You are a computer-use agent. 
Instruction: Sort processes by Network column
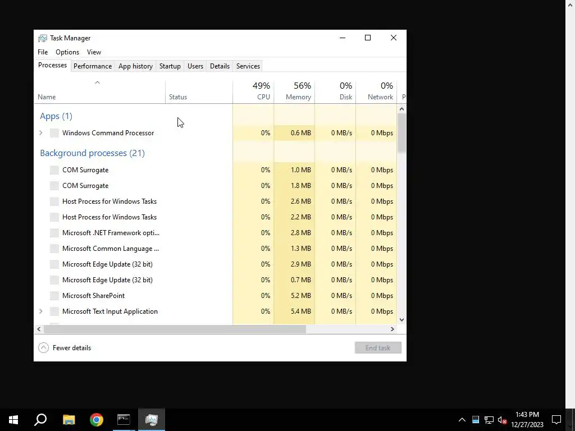(x=377, y=91)
